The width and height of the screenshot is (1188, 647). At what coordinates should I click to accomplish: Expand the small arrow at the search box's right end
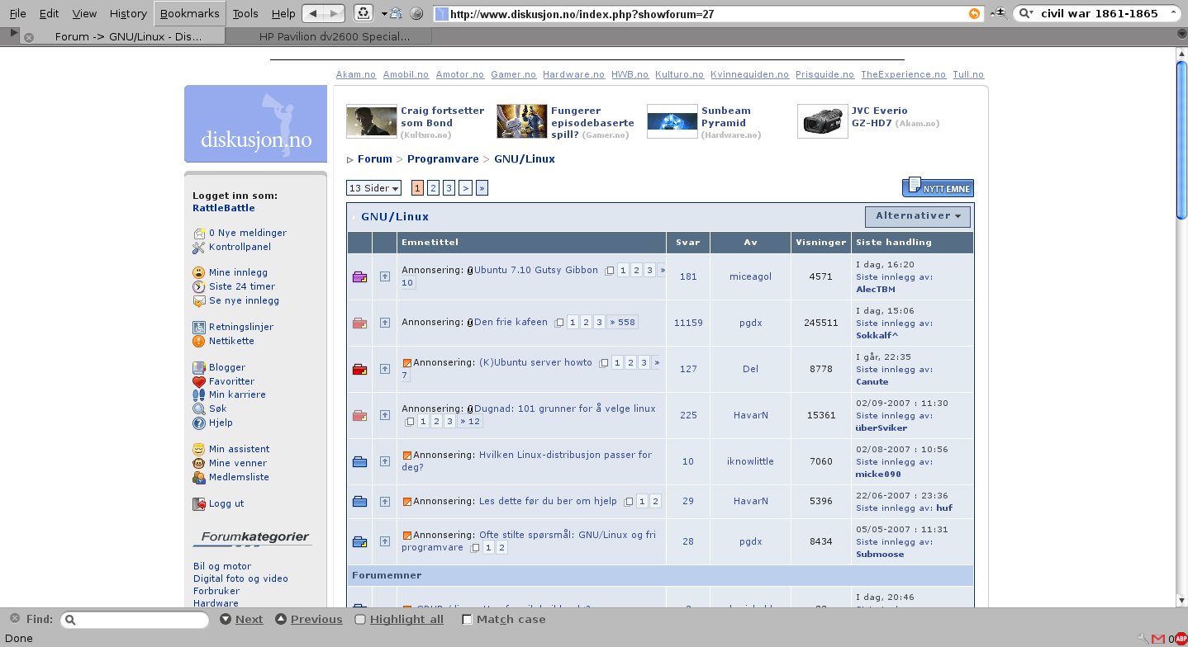(1175, 13)
